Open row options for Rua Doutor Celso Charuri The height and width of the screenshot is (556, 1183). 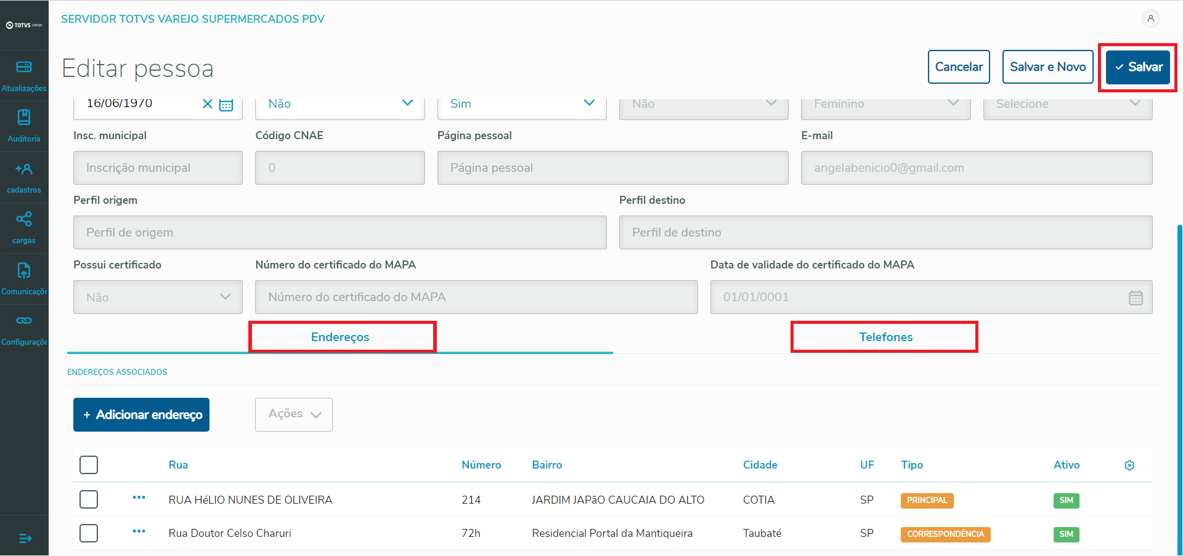pyautogui.click(x=139, y=531)
